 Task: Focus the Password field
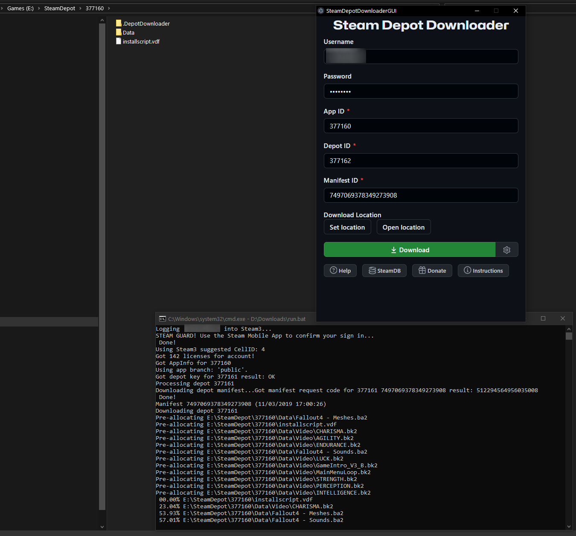click(420, 91)
